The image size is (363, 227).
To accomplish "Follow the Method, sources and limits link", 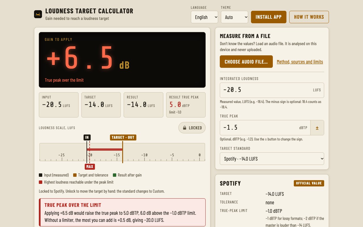I will click(x=300, y=62).
